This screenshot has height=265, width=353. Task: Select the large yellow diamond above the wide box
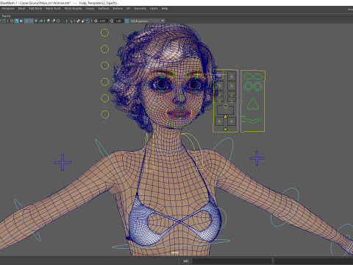coord(225,106)
